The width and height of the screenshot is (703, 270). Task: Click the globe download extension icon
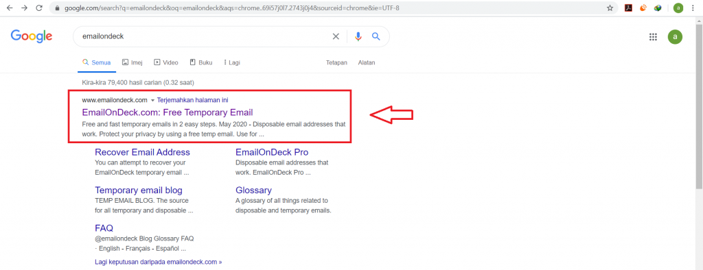coord(658,8)
